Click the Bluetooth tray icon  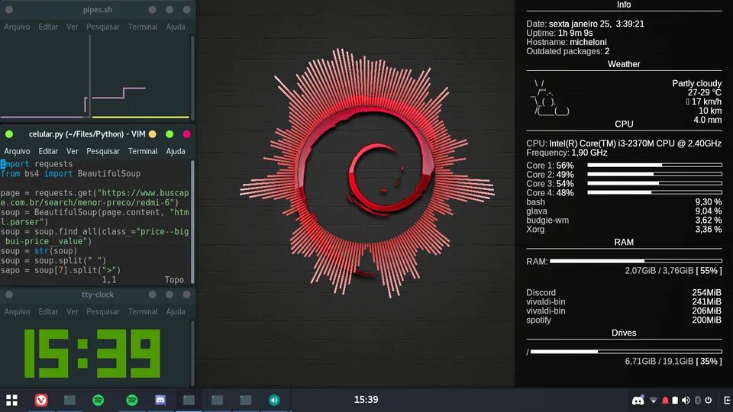(697, 401)
